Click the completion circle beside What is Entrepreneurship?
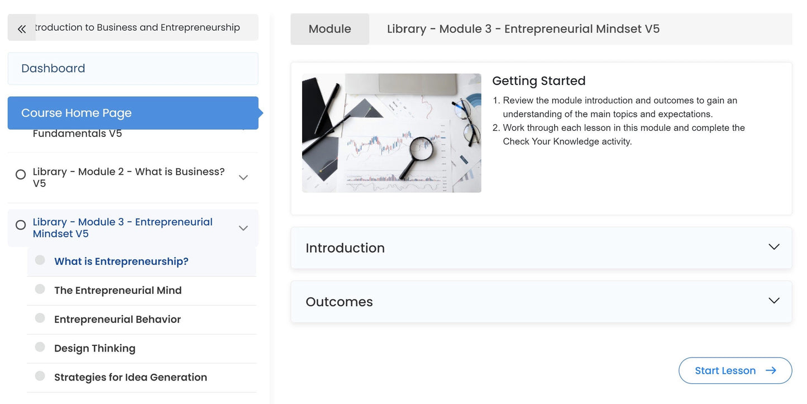This screenshot has height=404, width=807. 39,260
